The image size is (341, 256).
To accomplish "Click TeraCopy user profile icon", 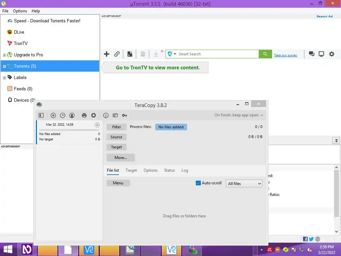I will (72, 115).
